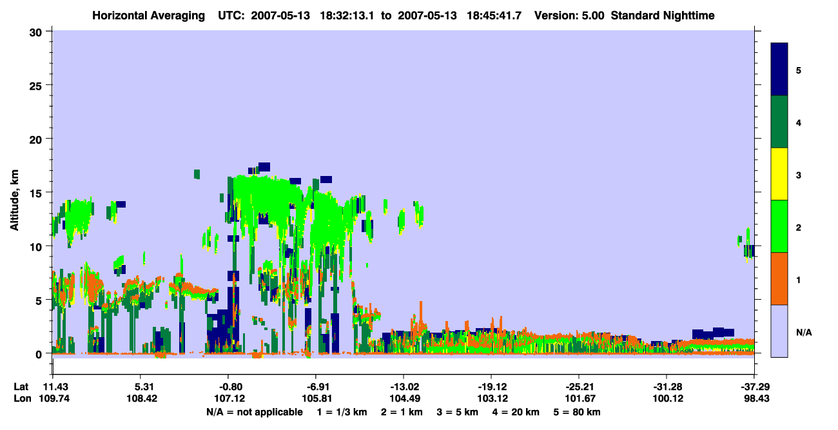Click the 'Lat' row label
Viewport: 838px width, 430px height.
point(21,387)
